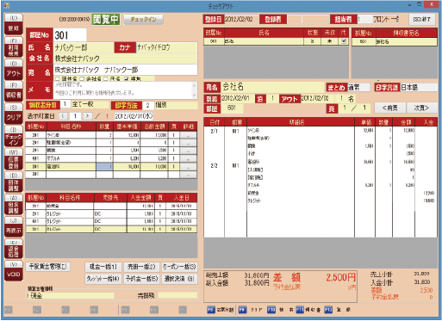Image resolution: width=442 pixels, height=321 pixels.
Task: Open details for highlighted 301 item row
Action: [x=188, y=166]
